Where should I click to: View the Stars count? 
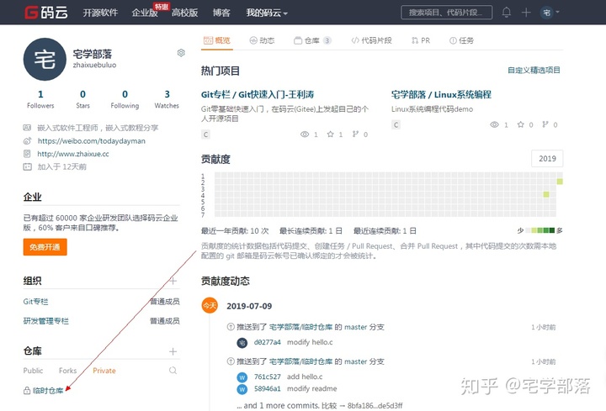pos(82,99)
